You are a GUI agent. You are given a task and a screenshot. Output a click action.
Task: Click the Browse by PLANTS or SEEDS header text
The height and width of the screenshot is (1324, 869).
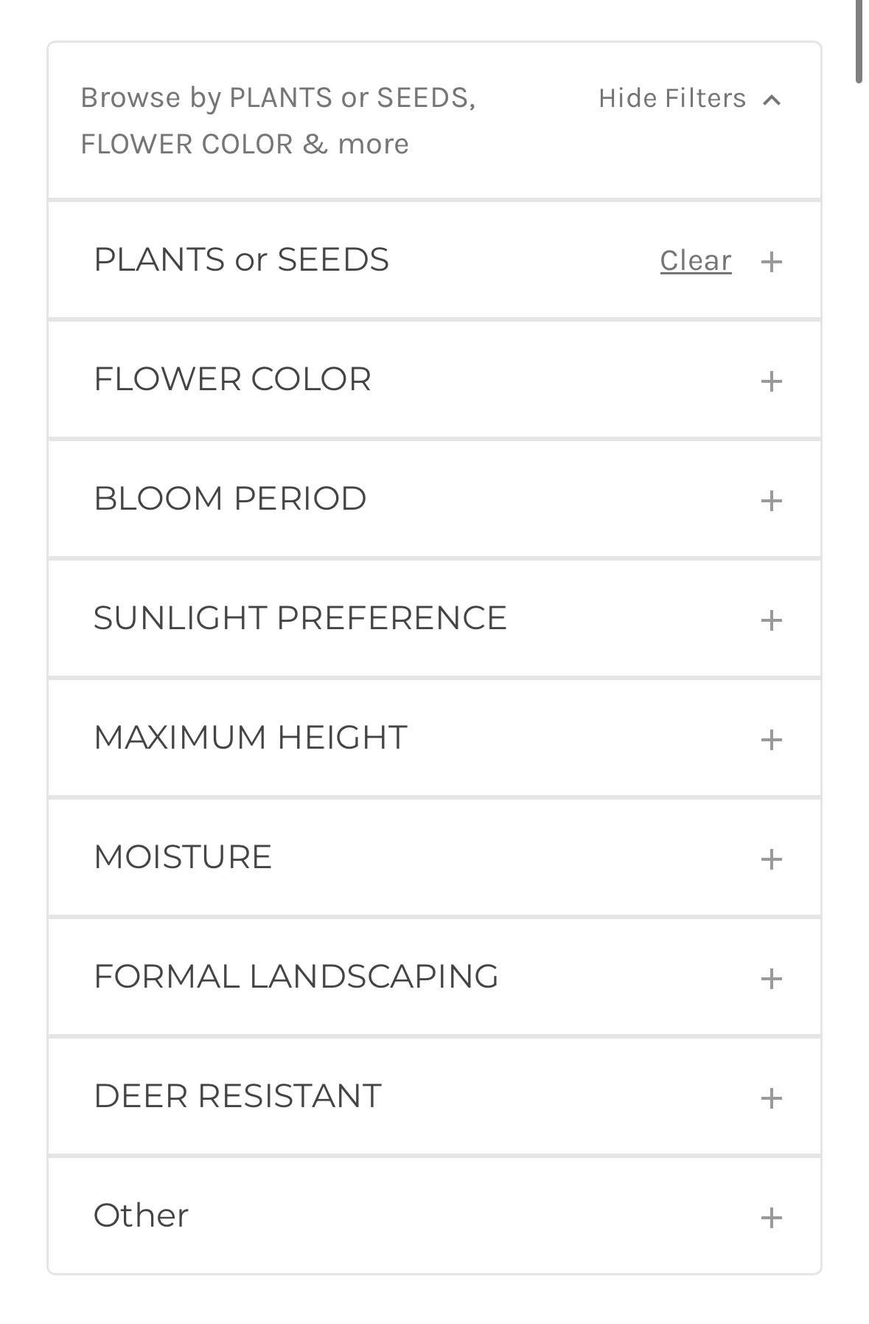pyautogui.click(x=278, y=121)
